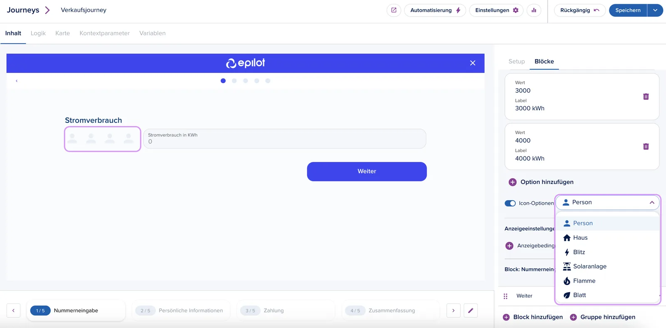Select step 2/5 Persönliche Informationen
Image resolution: width=666 pixels, height=328 pixels.
tap(181, 311)
